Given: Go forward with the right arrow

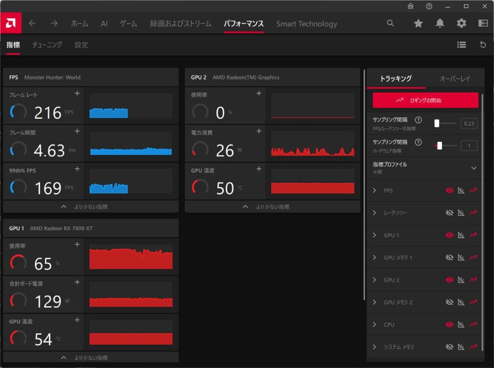Looking at the screenshot, I should click(54, 23).
